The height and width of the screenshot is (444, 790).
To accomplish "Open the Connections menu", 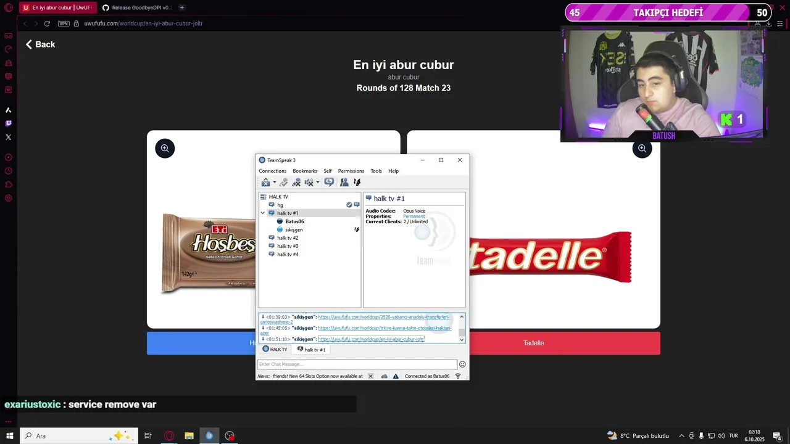I will click(x=272, y=171).
